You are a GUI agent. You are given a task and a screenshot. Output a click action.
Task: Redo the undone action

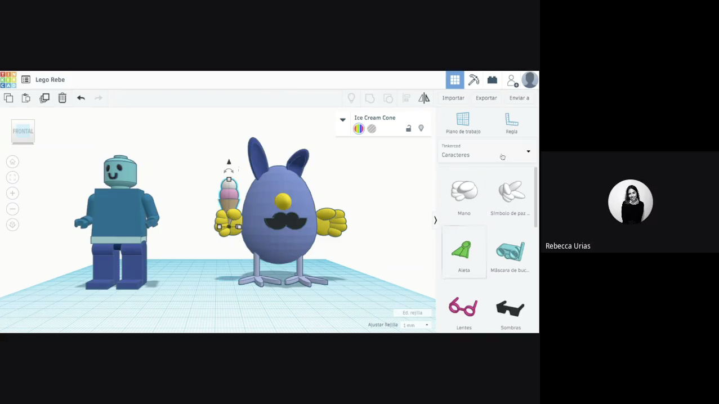click(99, 98)
